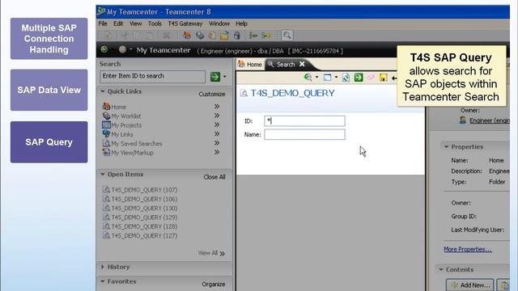Click the Engineer owner link

[x=489, y=120]
